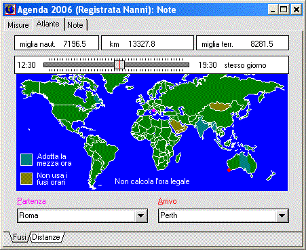Maximize the Agenda 2006 window
Image resolution: width=306 pixels, height=250 pixels.
(x=284, y=10)
